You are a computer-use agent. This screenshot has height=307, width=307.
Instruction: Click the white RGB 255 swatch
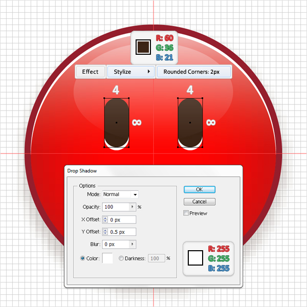pos(195,258)
